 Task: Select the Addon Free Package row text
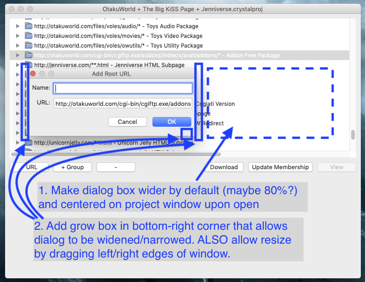point(157,55)
